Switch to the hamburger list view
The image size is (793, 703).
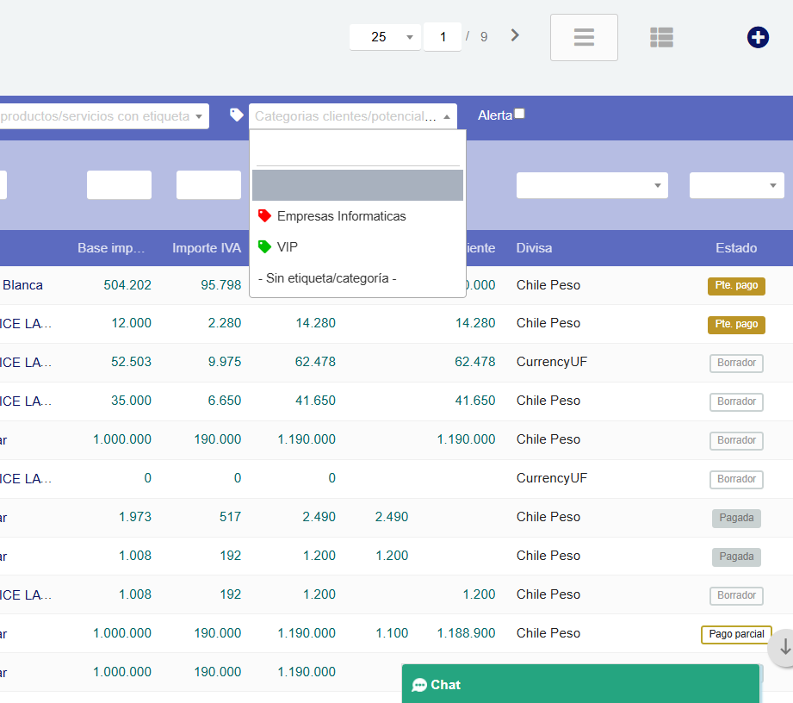pos(584,37)
